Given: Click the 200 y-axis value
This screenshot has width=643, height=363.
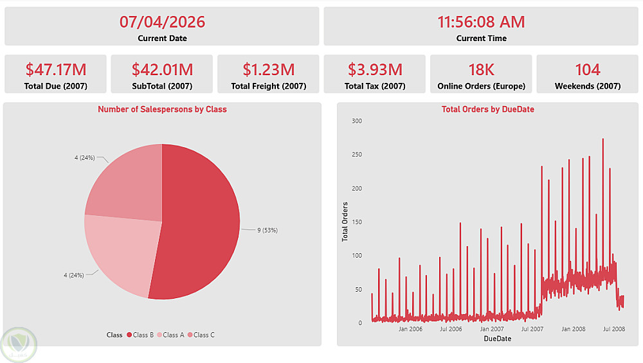Looking at the screenshot, I should pos(357,188).
